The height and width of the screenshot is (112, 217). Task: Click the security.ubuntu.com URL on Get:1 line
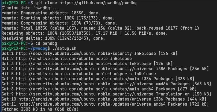point(56,53)
